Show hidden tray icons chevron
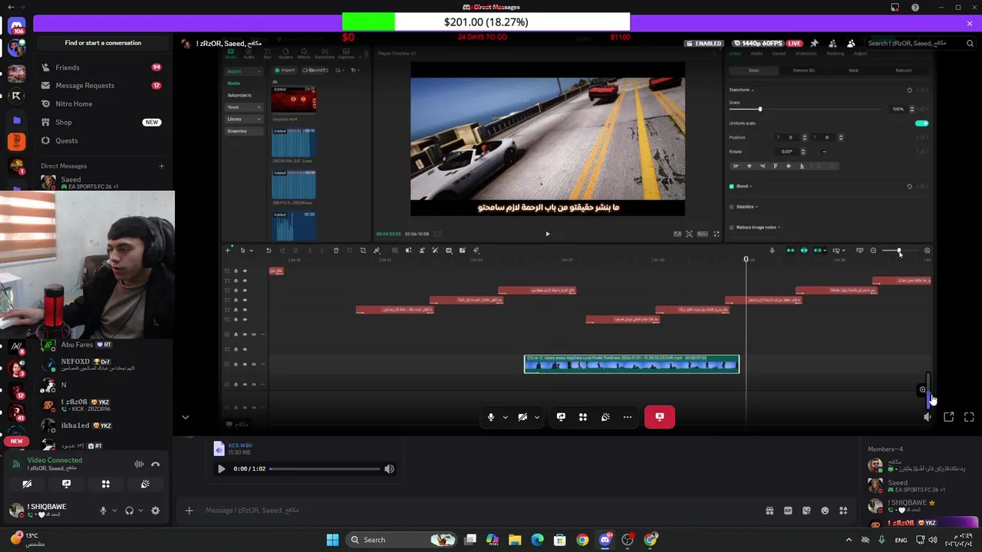The width and height of the screenshot is (982, 552). click(x=849, y=540)
